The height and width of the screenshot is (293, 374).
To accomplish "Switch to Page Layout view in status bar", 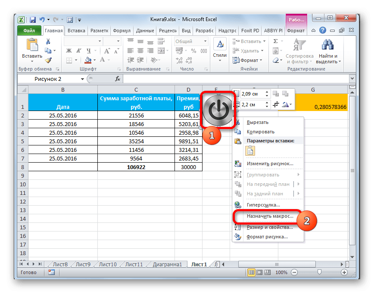I will click(259, 272).
